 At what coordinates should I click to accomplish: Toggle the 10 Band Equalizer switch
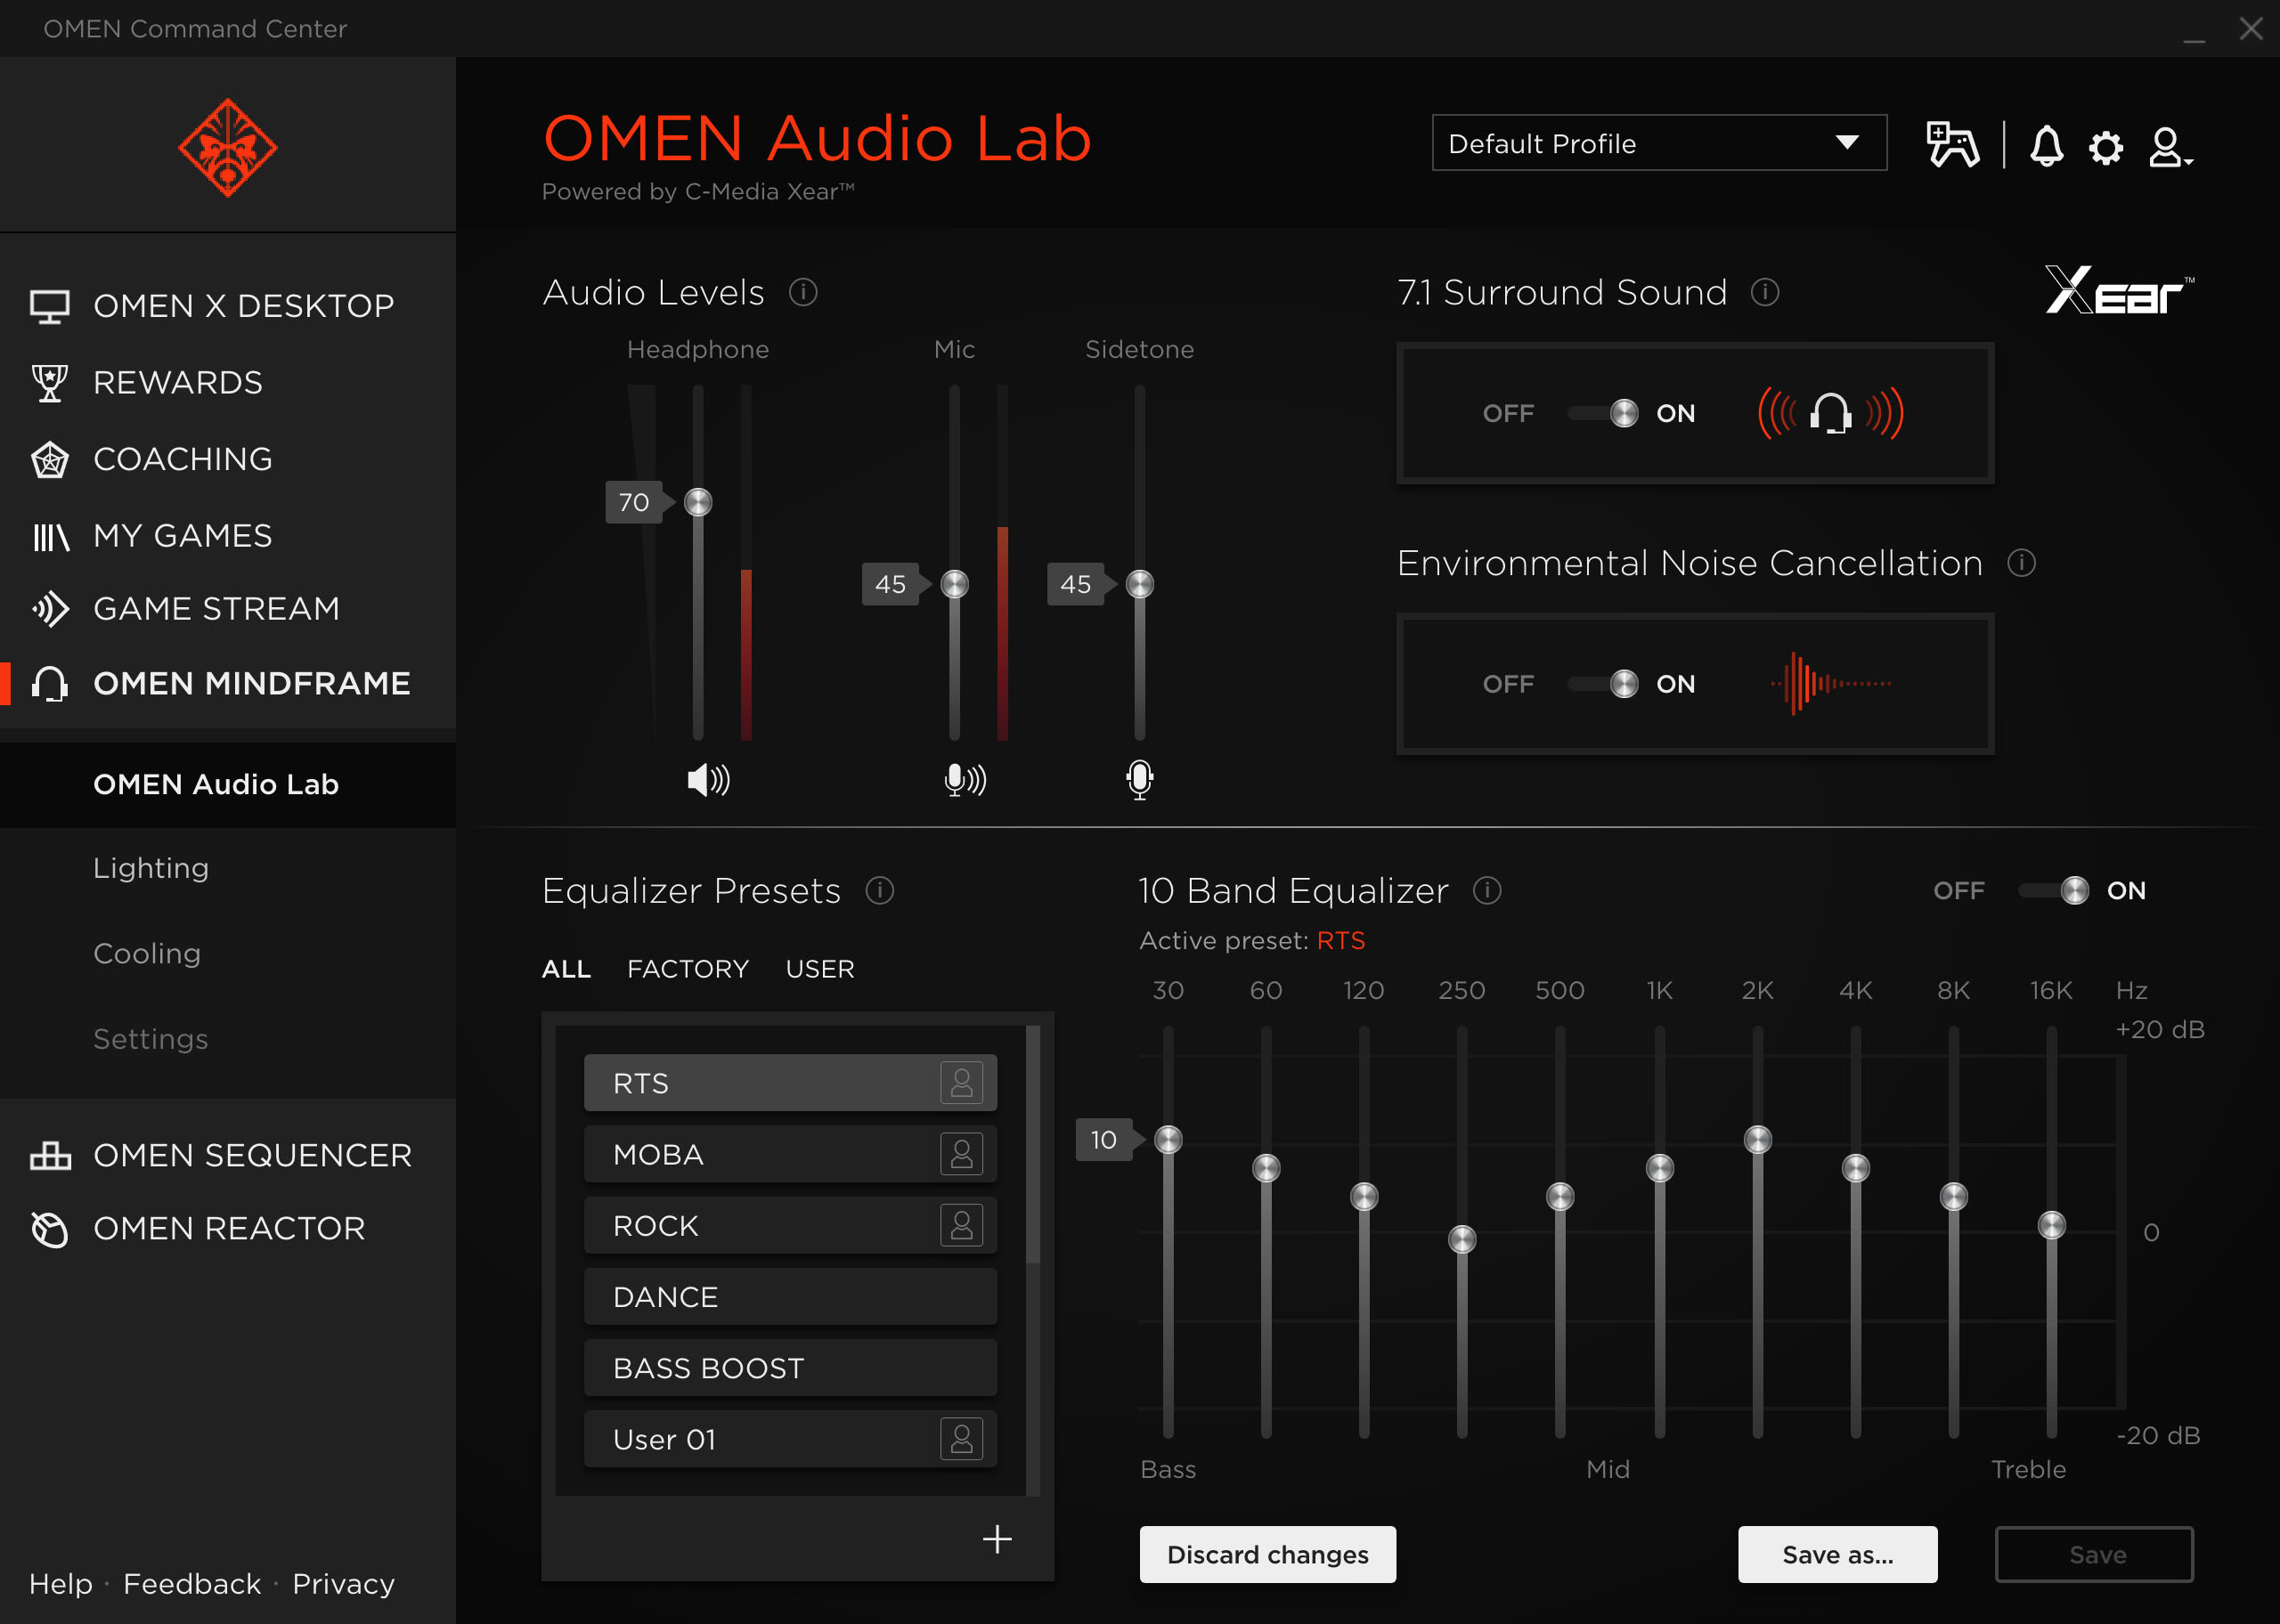(2054, 890)
